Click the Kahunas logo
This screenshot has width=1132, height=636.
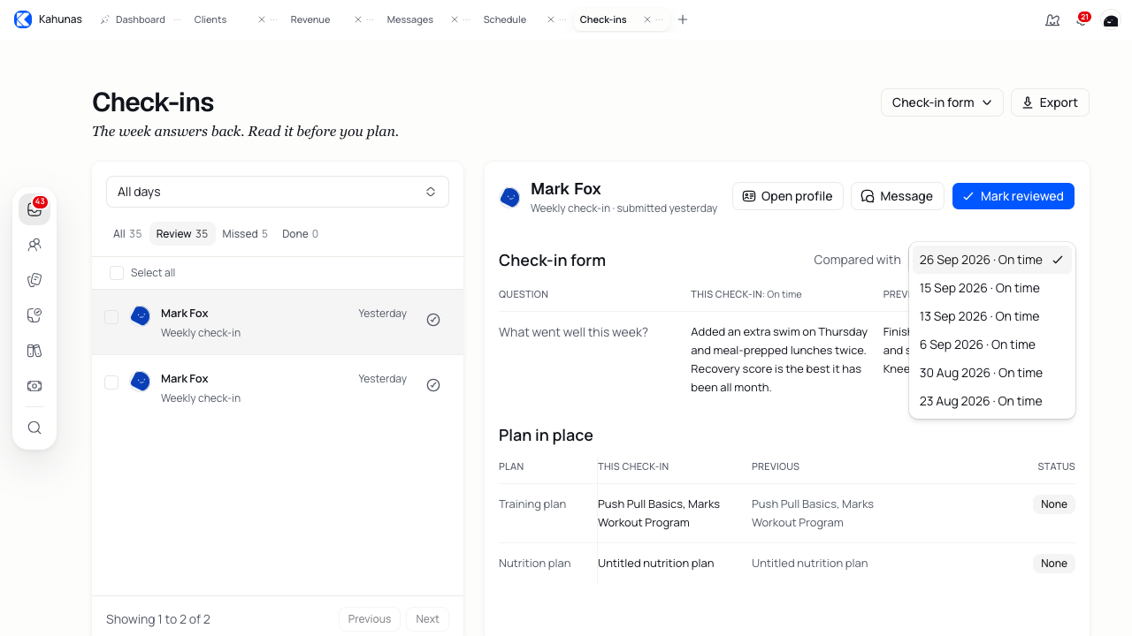(23, 19)
